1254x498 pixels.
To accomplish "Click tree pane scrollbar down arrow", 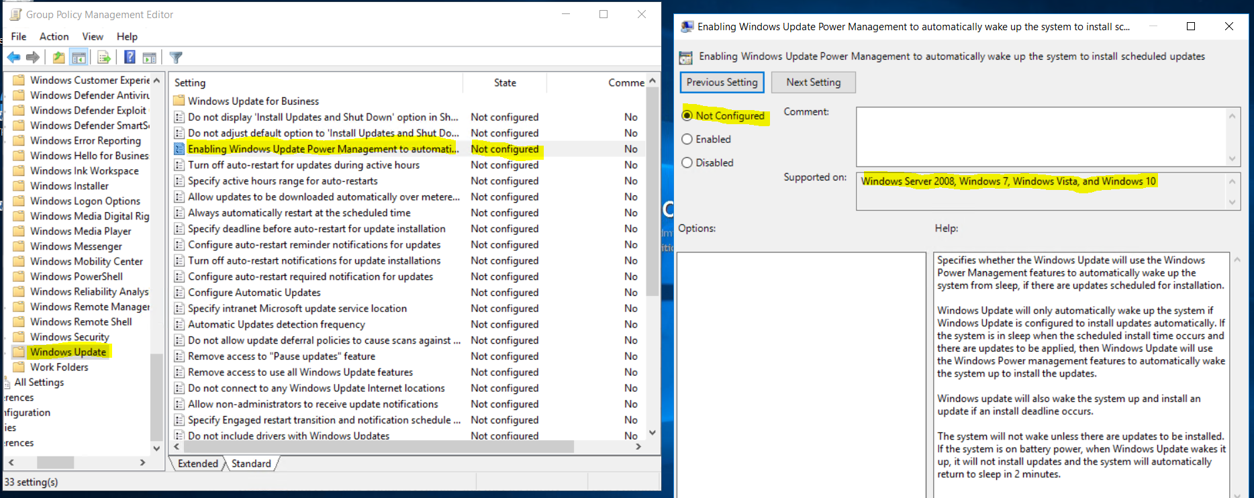I will click(156, 448).
